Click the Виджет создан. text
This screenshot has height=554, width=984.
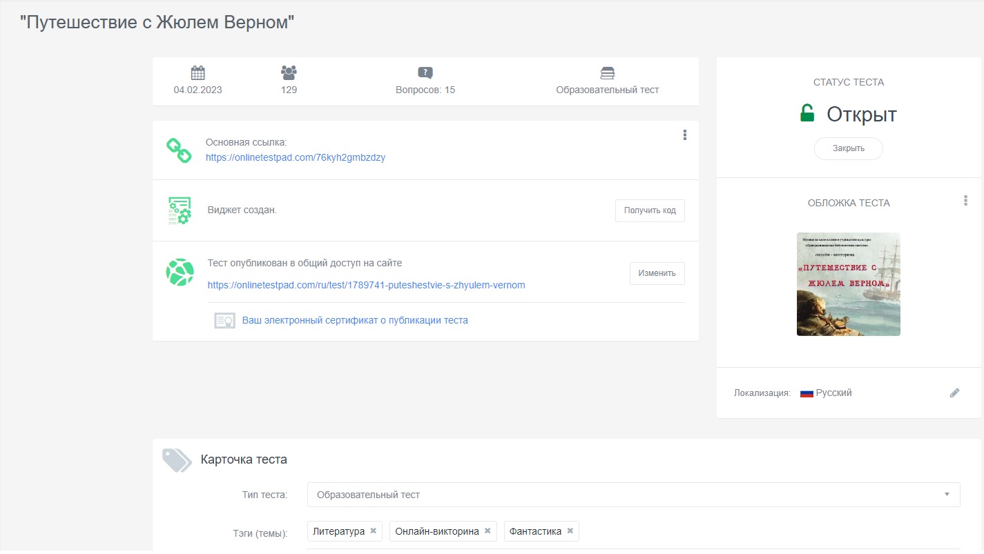coord(242,210)
